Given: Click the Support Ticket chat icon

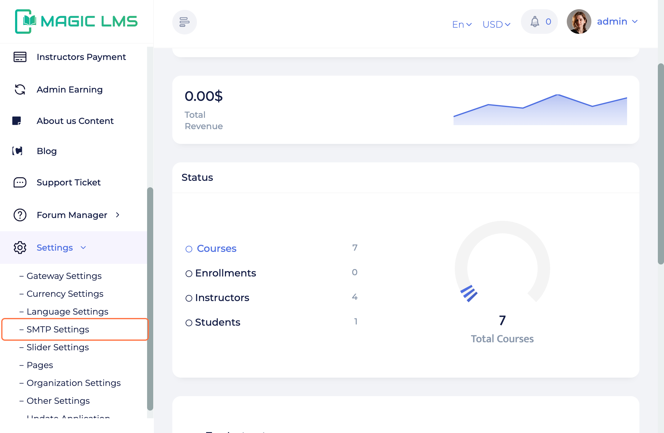Looking at the screenshot, I should pos(20,182).
